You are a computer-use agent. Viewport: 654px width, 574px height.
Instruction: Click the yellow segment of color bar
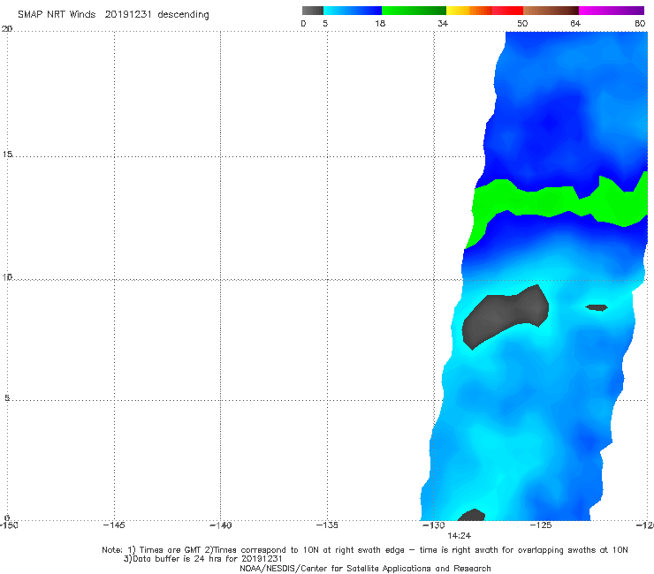(458, 11)
